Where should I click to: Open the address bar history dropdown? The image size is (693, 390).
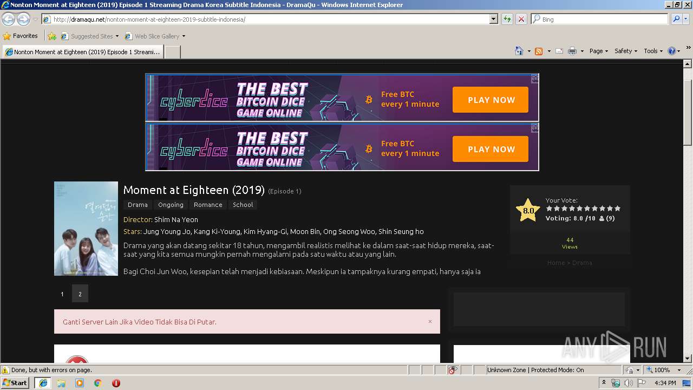point(493,19)
